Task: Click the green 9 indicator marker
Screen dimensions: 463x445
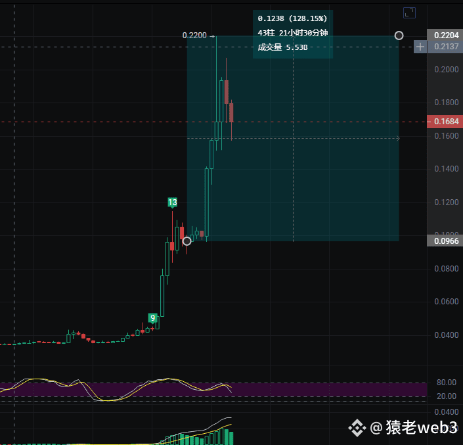Action: pos(152,318)
